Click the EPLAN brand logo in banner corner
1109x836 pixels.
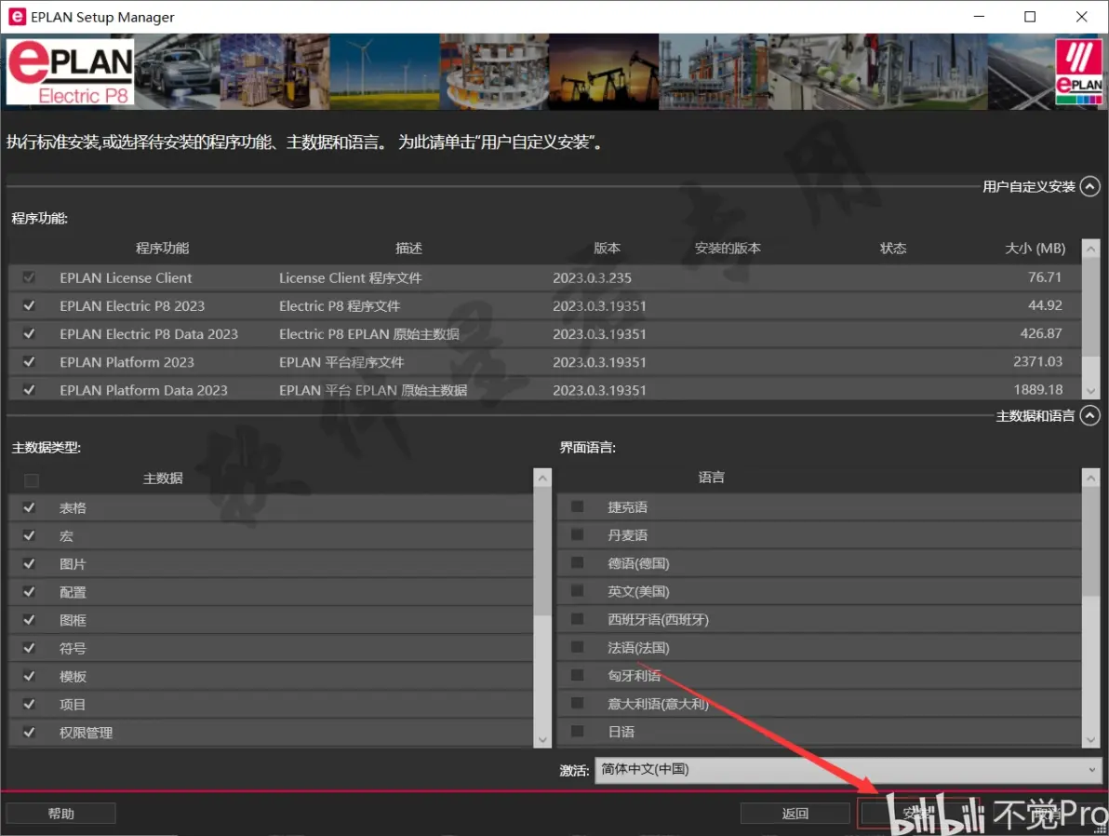coord(1078,72)
